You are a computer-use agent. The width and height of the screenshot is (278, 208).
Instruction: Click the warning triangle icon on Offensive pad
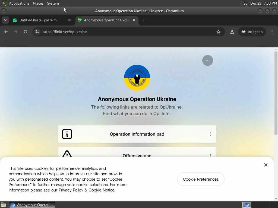(x=67, y=154)
